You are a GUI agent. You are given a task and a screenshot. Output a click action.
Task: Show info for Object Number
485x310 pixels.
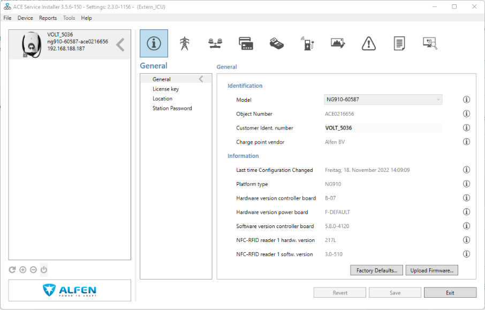[x=466, y=114]
